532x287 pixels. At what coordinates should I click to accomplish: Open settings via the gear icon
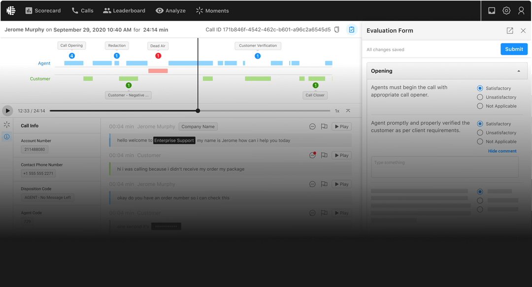tap(506, 10)
